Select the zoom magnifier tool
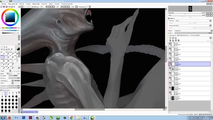Screen dimensions: 213x120 tap(4, 50)
